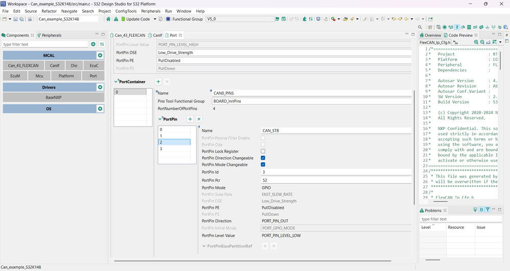Click the green flag icon after Functional Group
Image resolution: width=510 pixels, height=271 pixels.
click(x=277, y=19)
